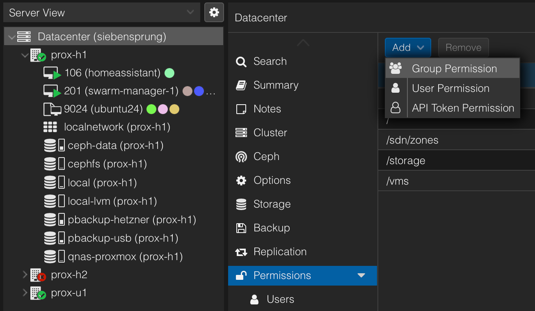Choose API Token Permission from Add menu
Image resolution: width=535 pixels, height=311 pixels.
pyautogui.click(x=453, y=108)
